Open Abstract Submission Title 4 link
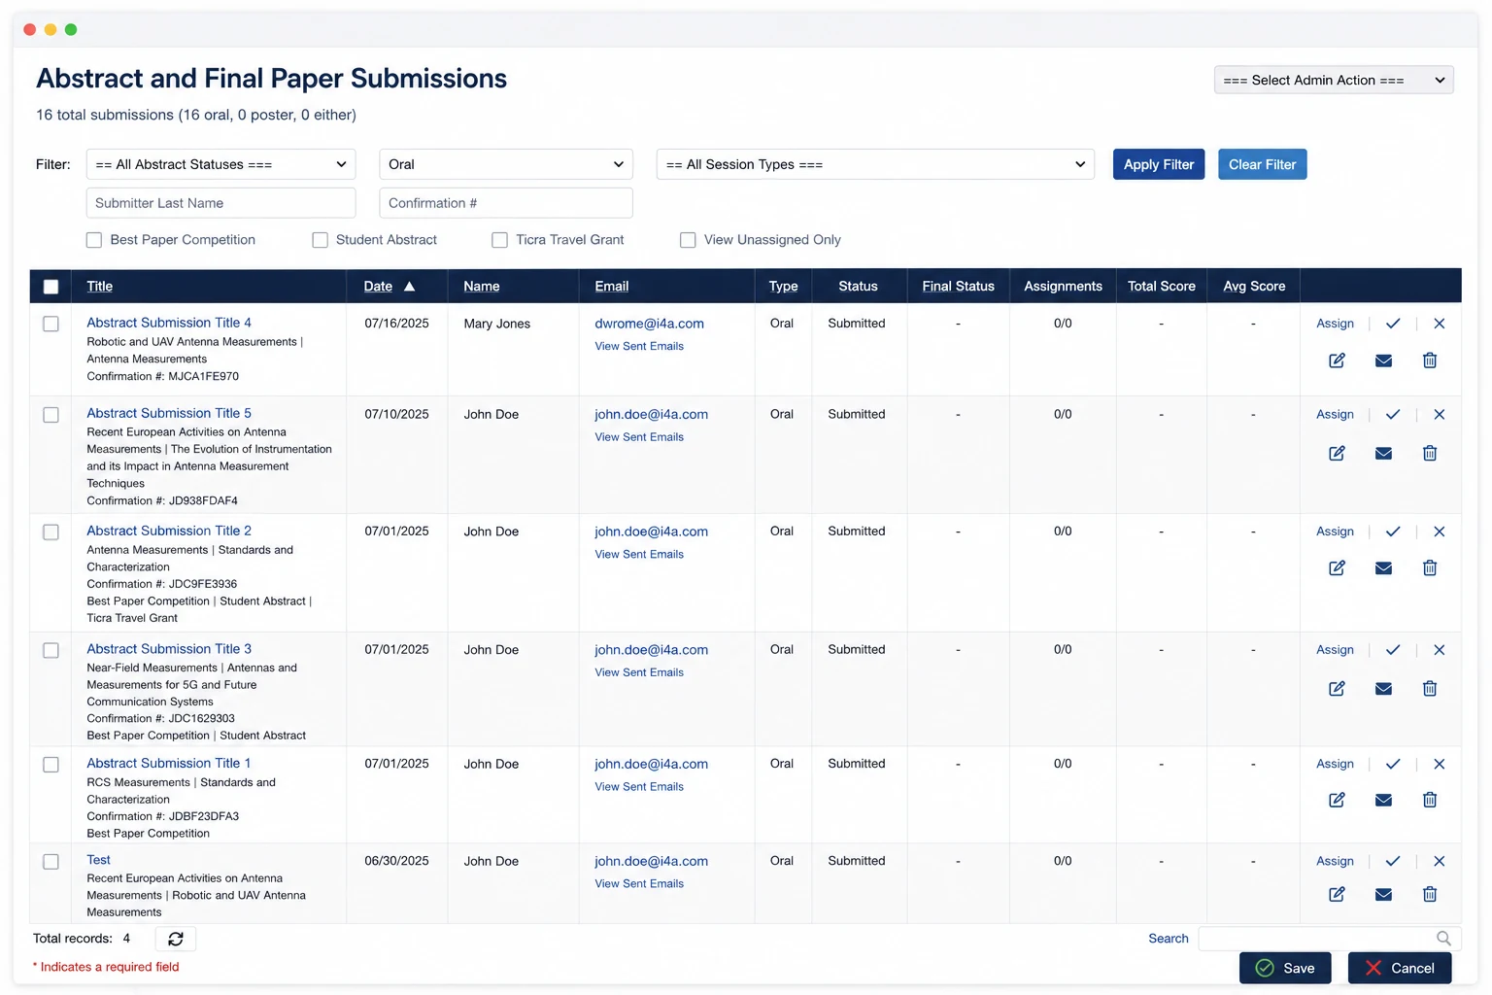 [169, 323]
